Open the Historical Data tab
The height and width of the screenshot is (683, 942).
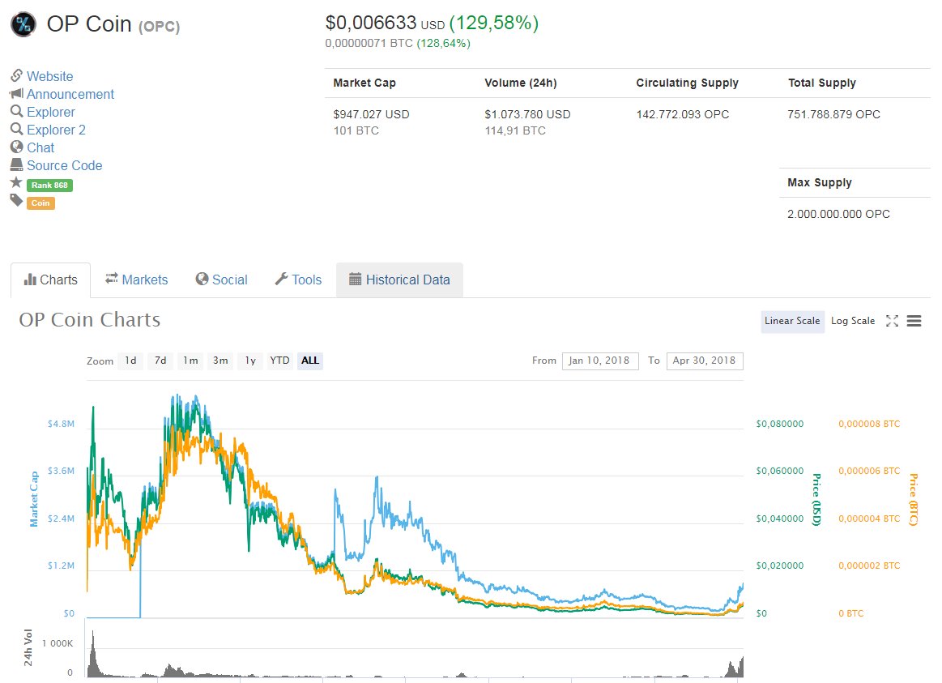click(399, 280)
